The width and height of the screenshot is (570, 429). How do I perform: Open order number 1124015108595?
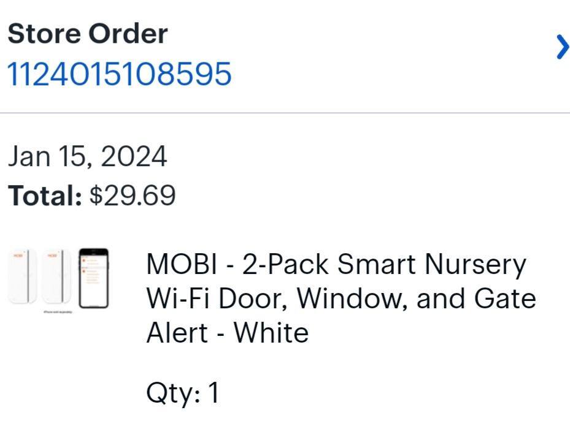coord(120,74)
